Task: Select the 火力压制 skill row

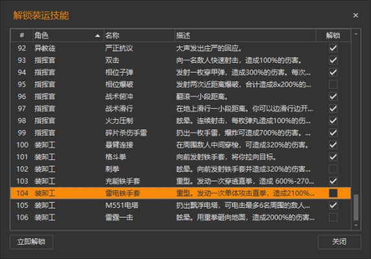Action: (180, 120)
